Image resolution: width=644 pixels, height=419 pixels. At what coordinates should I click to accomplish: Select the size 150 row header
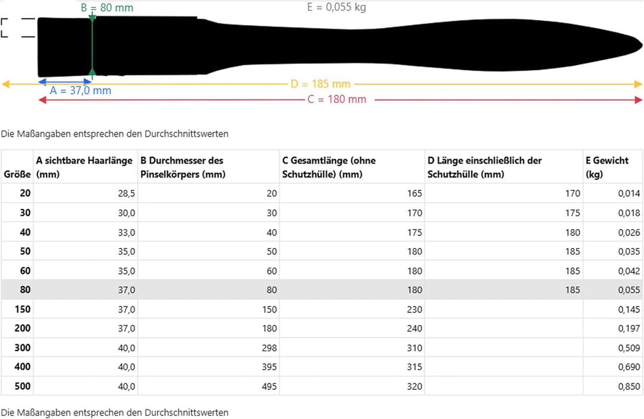[x=17, y=309]
